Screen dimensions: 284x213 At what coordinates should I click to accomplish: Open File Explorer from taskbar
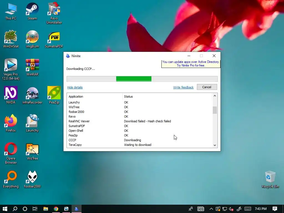46,209
